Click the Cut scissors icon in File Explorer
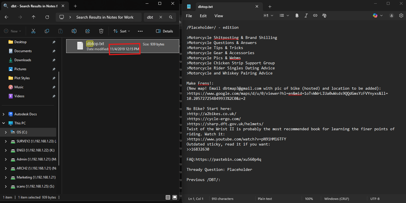The width and height of the screenshot is (406, 203). [33, 31]
